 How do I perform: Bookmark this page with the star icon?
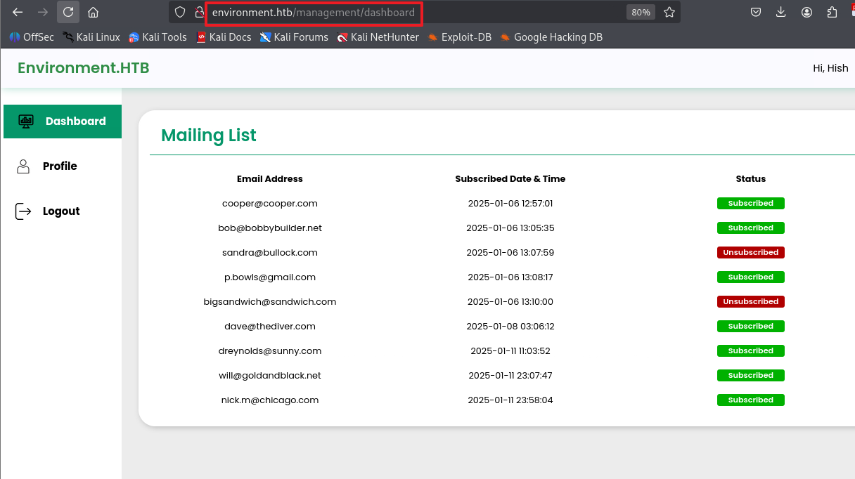pyautogui.click(x=669, y=12)
